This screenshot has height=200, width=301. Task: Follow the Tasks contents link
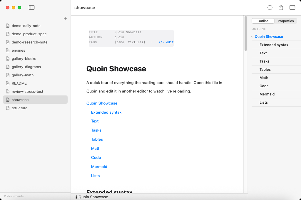click(96, 130)
